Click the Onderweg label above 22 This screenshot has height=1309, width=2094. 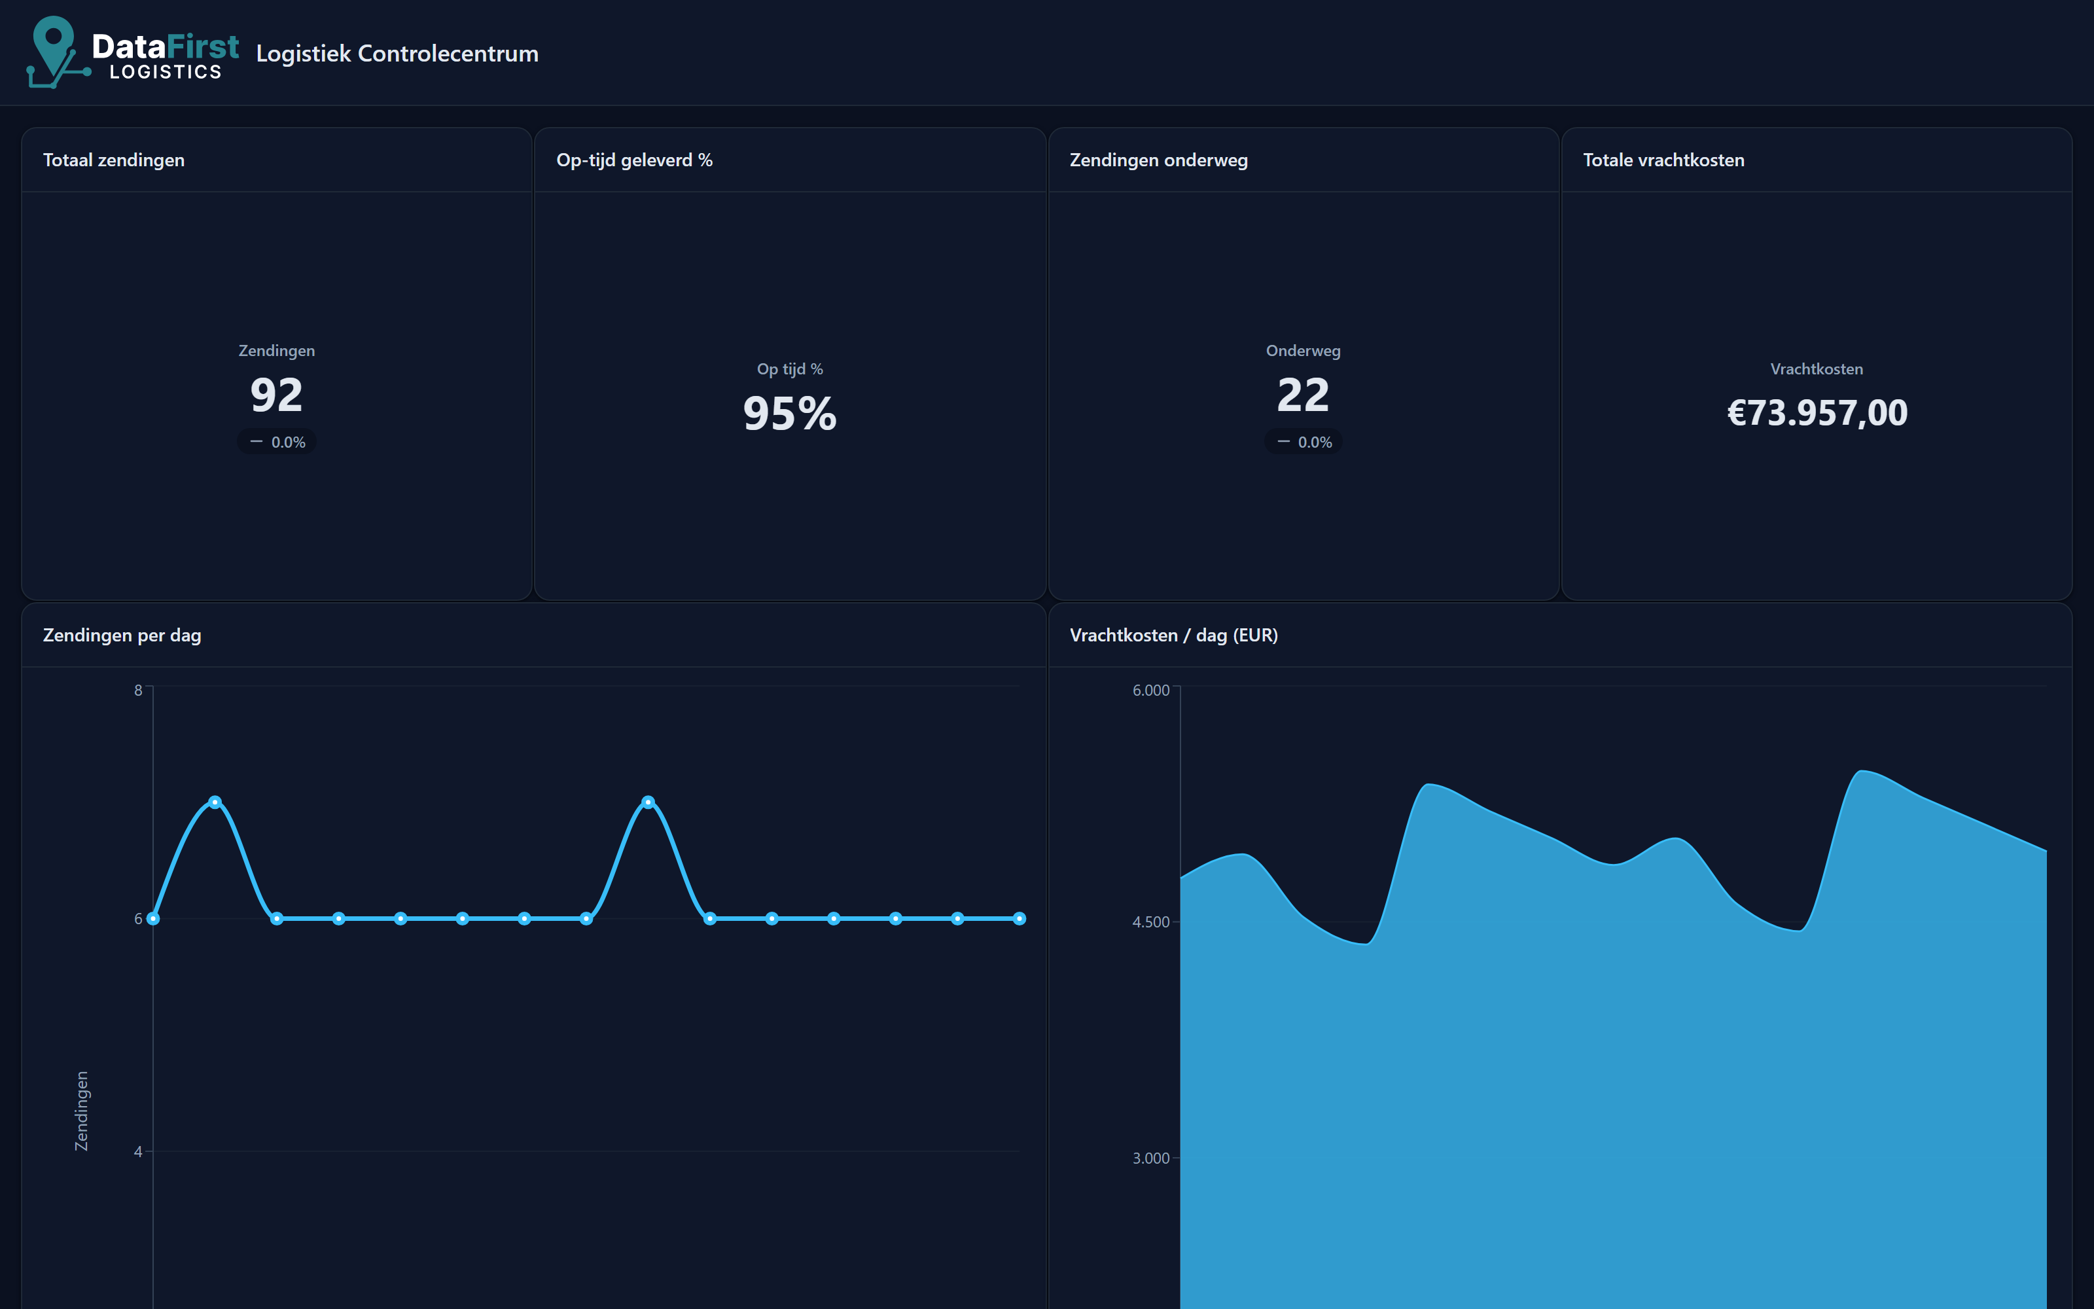pyautogui.click(x=1303, y=351)
